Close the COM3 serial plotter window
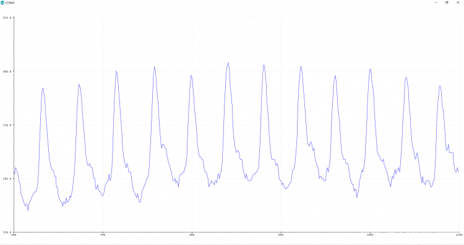The image size is (464, 245). [458, 2]
